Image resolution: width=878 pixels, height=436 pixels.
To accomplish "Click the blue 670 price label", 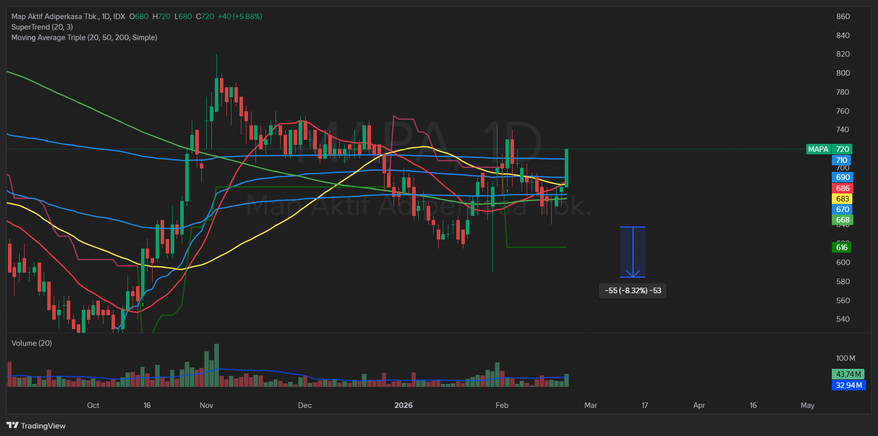I will (842, 209).
